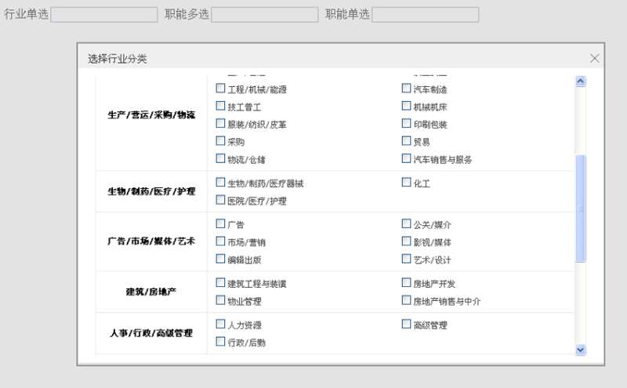Select the 服装/纺织/皮革 checkbox
This screenshot has height=388, width=627.
(x=220, y=124)
